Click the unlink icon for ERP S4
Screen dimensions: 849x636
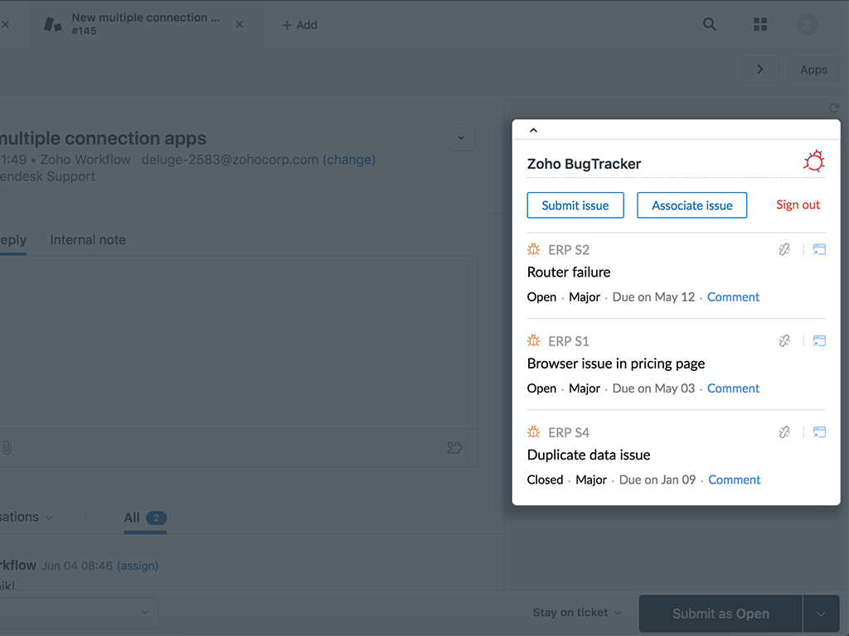click(x=784, y=431)
